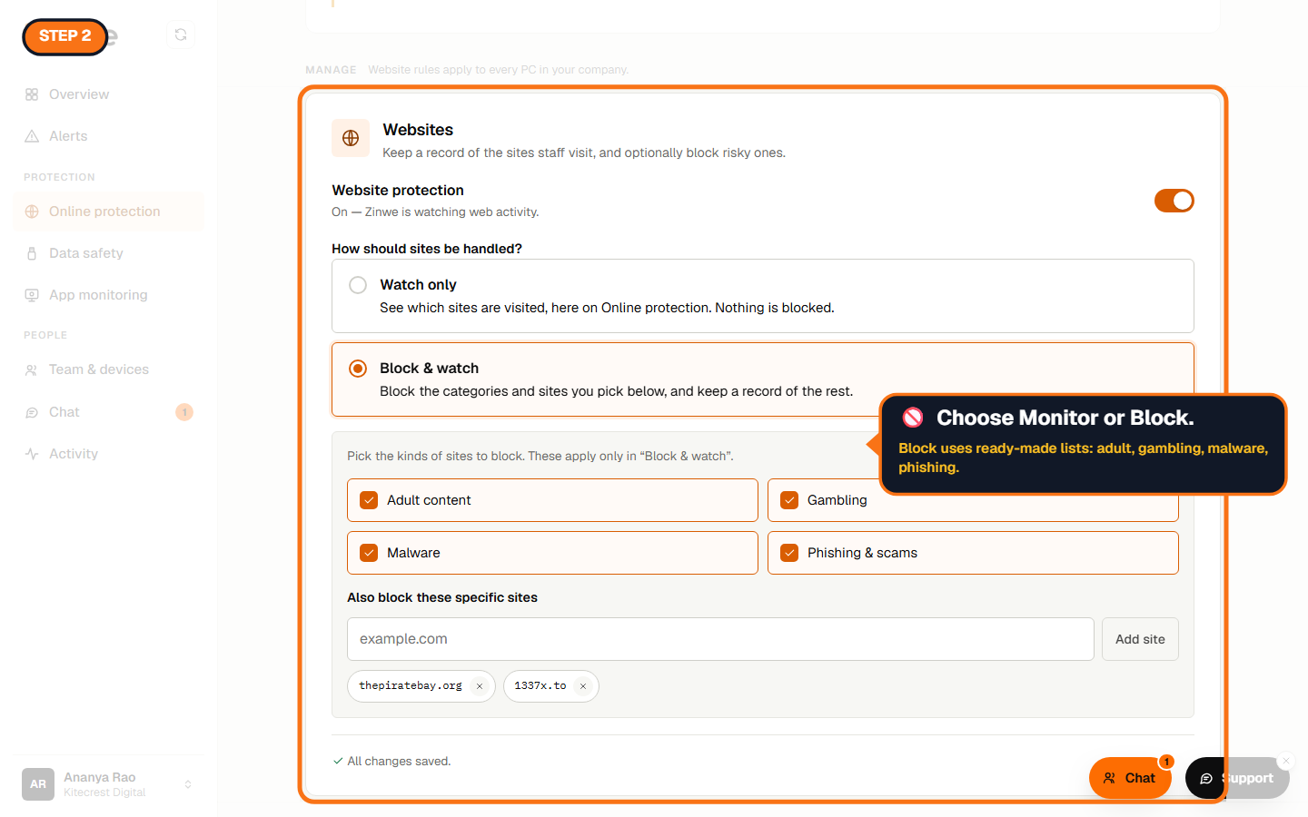Click the "How should sites be handled?" text
This screenshot has width=1308, height=817.
pos(427,249)
